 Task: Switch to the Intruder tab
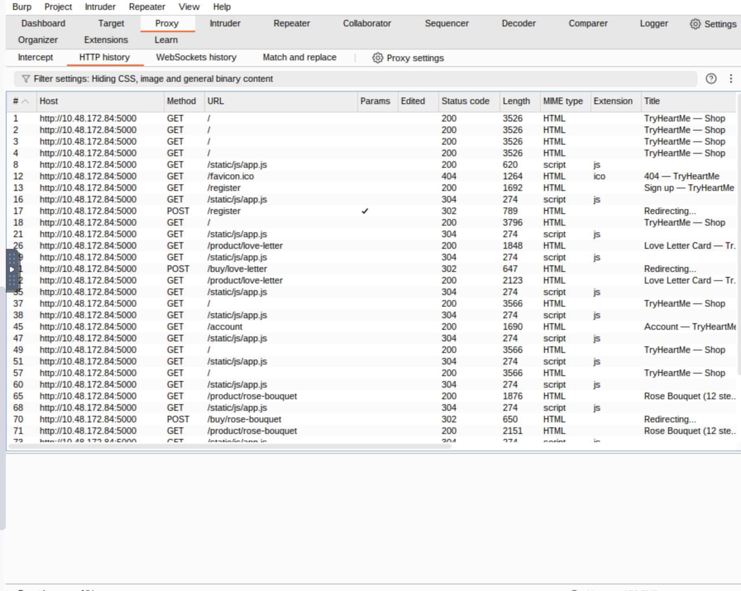[x=225, y=24]
